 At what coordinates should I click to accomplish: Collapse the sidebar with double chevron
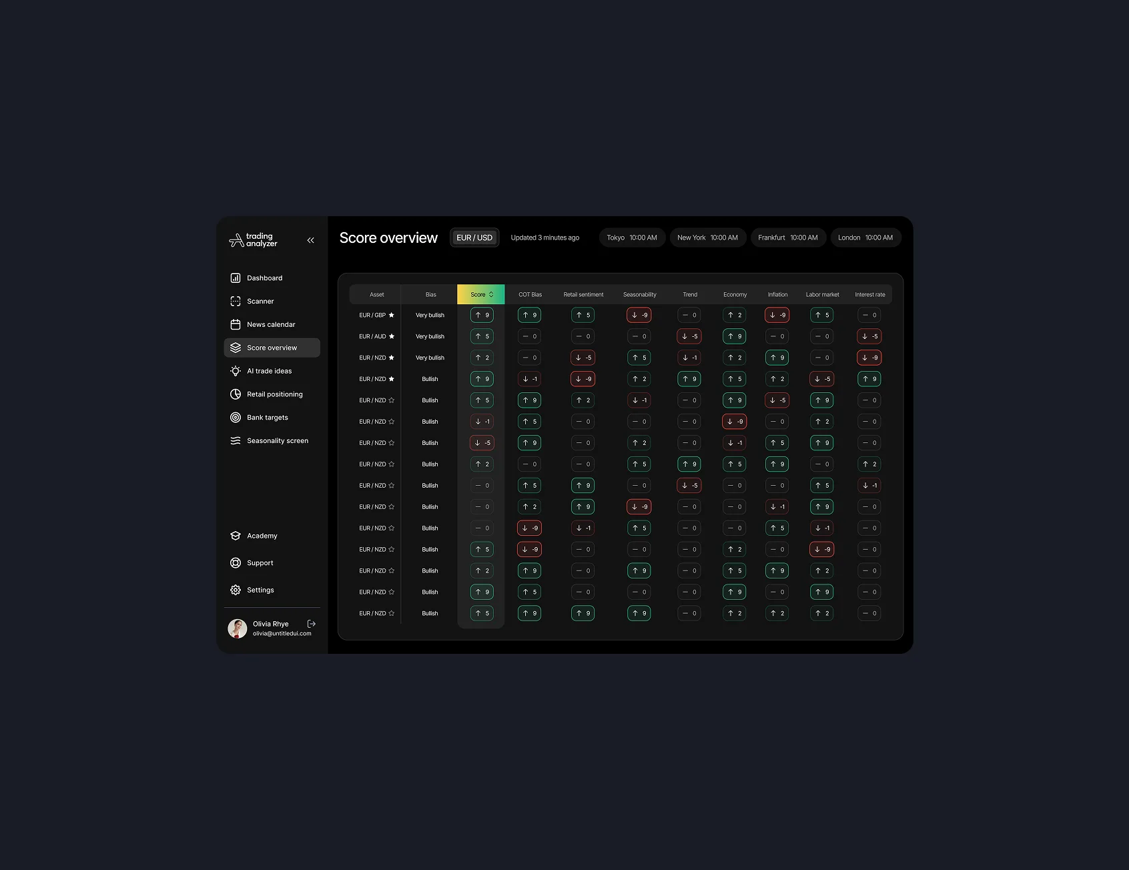[x=311, y=240]
